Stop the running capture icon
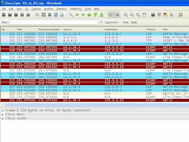Image resolution: width=189 pixels, height=142 pixels. (22, 15)
